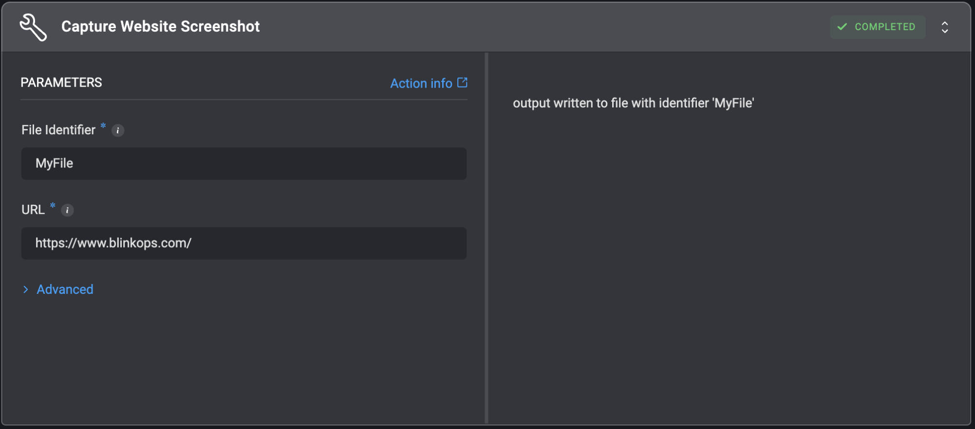Click the wrench icon in the header
Viewport: 975px width, 429px height.
pyautogui.click(x=33, y=27)
